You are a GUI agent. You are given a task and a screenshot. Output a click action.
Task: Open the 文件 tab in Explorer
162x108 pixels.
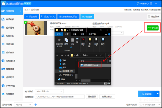pyautogui.click(x=59, y=34)
